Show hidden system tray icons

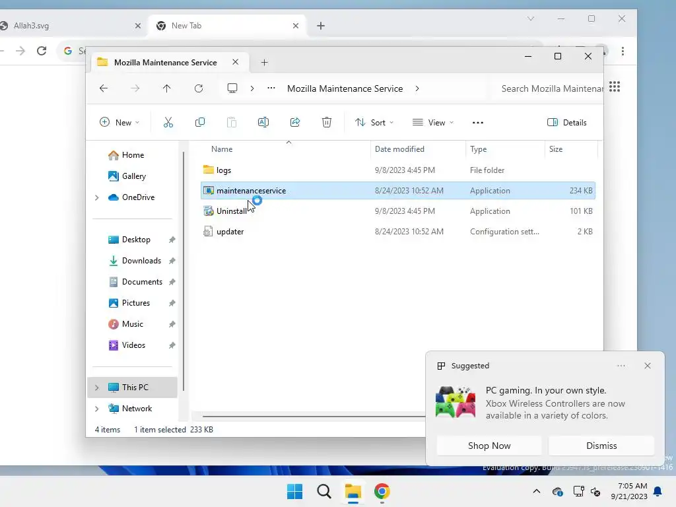537,491
